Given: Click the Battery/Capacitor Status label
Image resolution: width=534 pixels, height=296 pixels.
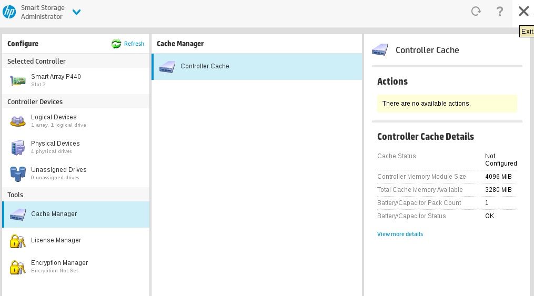Looking at the screenshot, I should 411,216.
